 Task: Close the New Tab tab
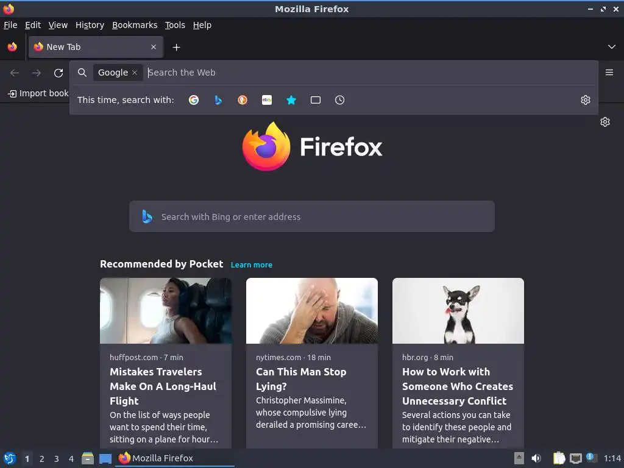point(154,47)
